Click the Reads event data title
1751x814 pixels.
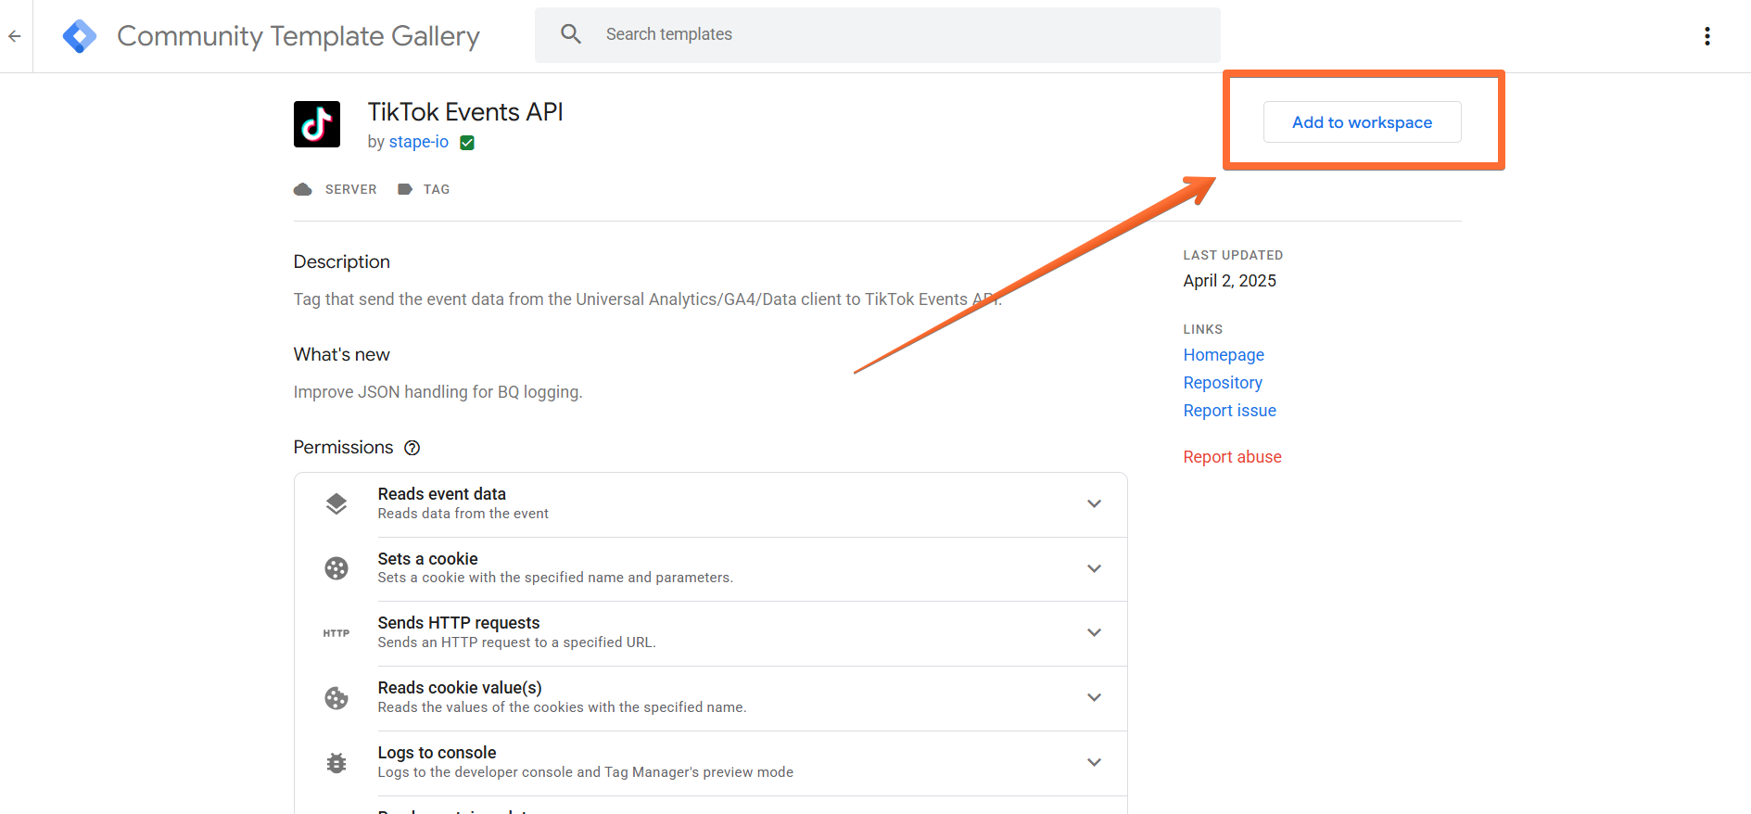[442, 494]
